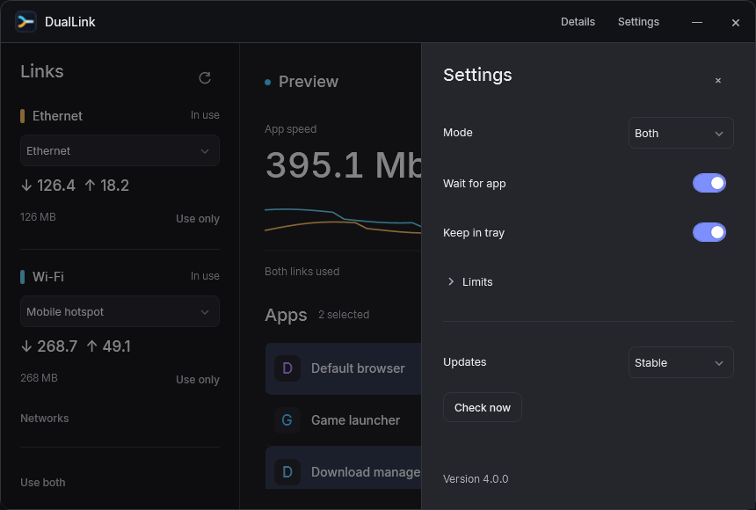Image resolution: width=756 pixels, height=510 pixels.
Task: Click Use only for Wi-Fi
Action: [198, 379]
